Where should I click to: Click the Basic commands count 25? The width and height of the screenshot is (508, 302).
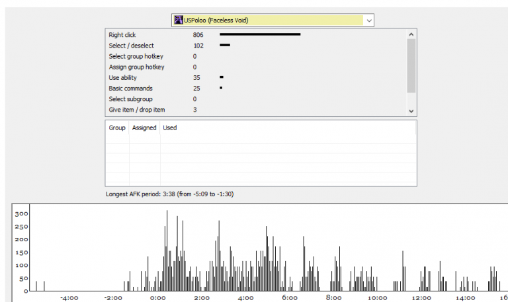[196, 89]
